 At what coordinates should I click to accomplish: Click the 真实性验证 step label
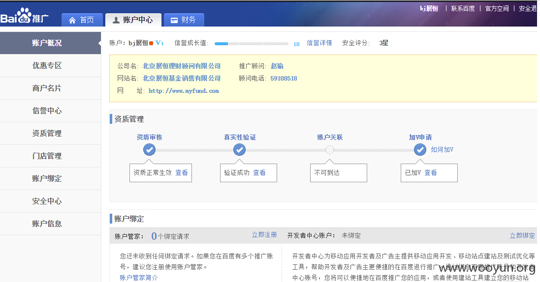(x=240, y=137)
